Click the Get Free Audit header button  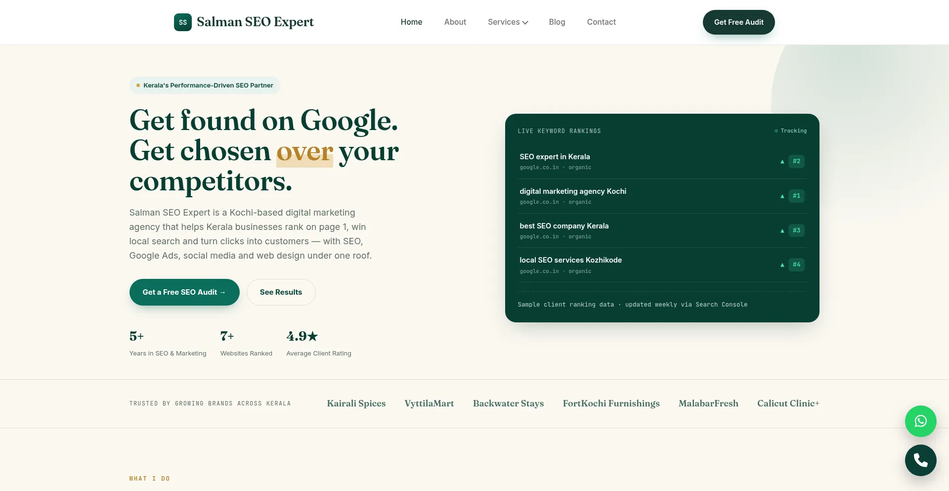[x=738, y=22]
